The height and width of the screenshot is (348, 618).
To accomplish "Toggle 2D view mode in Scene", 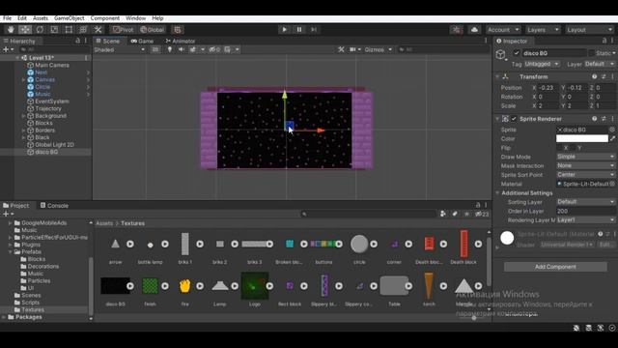I will pyautogui.click(x=155, y=49).
